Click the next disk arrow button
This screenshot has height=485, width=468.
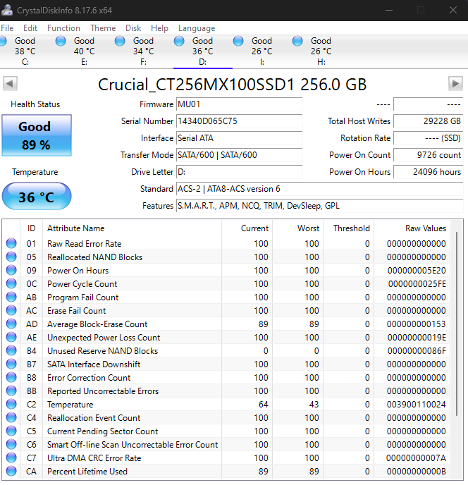[455, 83]
